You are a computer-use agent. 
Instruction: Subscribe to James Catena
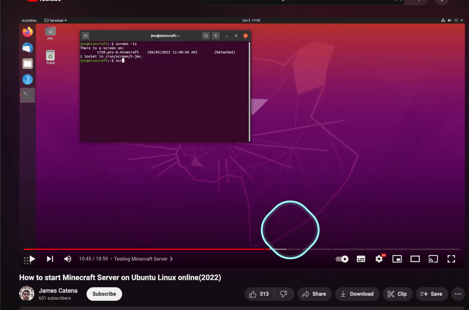(x=104, y=294)
